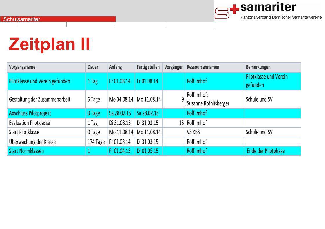Select 'Start Pilotklasse' cell
325x229 pixels.
click(x=46, y=132)
